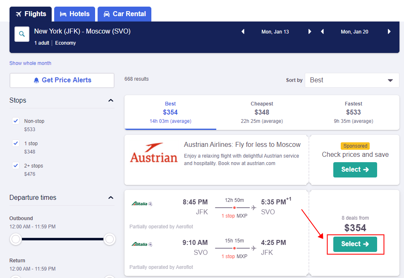Screen dimensions: 404x278
Task: Uncheck the Non-stop filter checkbox
Action: (16, 121)
